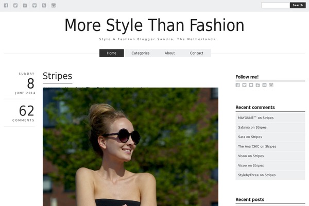Viewport: 309px width, 206px height.
Task: Click the Follow me! heading
Action: [247, 77]
